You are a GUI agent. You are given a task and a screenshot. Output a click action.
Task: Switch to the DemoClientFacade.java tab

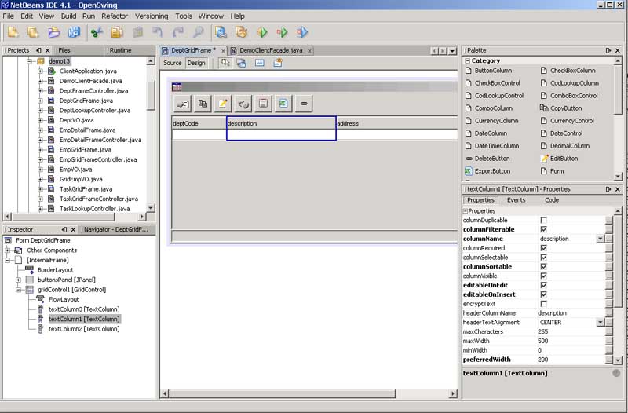click(x=268, y=50)
